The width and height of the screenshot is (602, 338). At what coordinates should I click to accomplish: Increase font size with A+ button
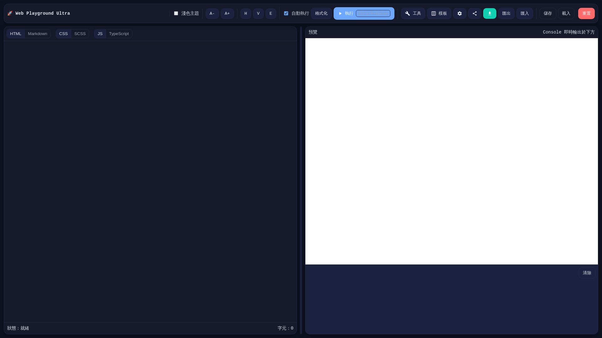click(227, 13)
